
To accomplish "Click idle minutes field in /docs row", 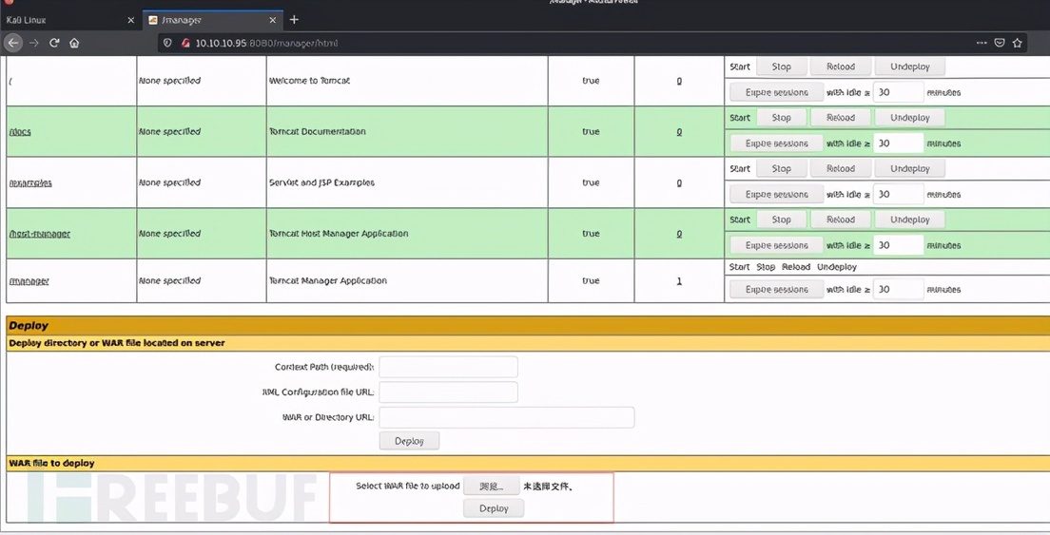I will (899, 143).
